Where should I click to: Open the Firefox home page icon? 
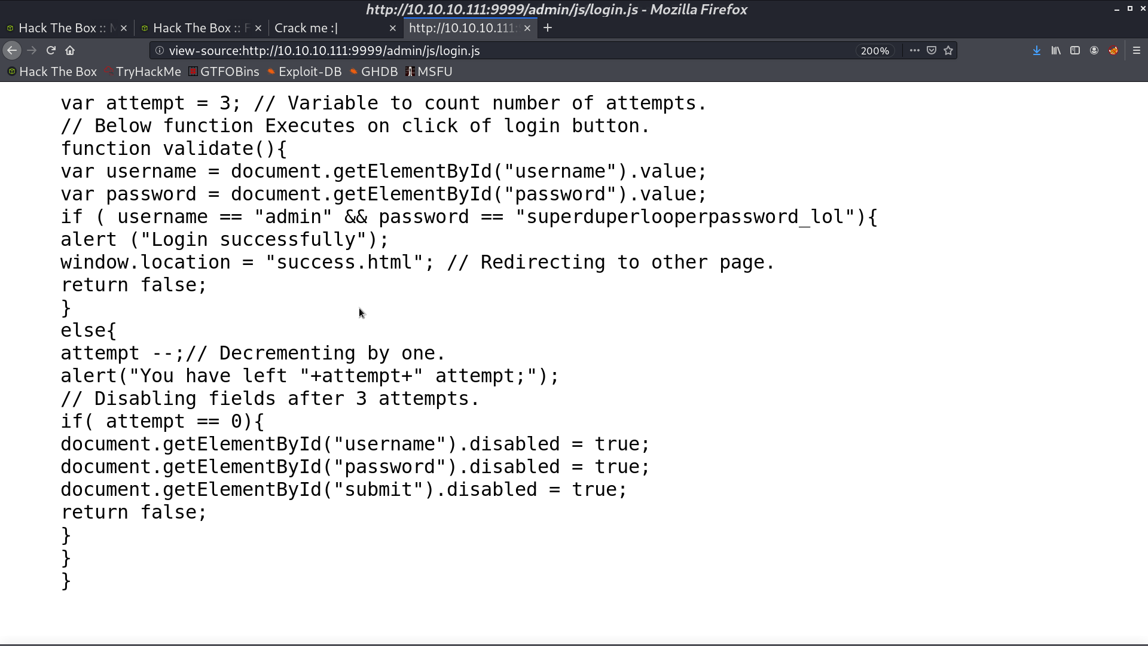(x=70, y=51)
